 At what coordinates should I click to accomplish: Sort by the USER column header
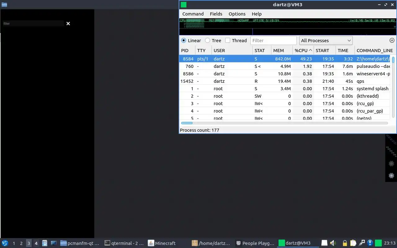232,50
